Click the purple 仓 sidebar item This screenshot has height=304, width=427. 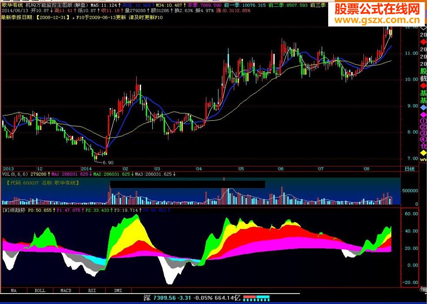pyautogui.click(x=423, y=146)
